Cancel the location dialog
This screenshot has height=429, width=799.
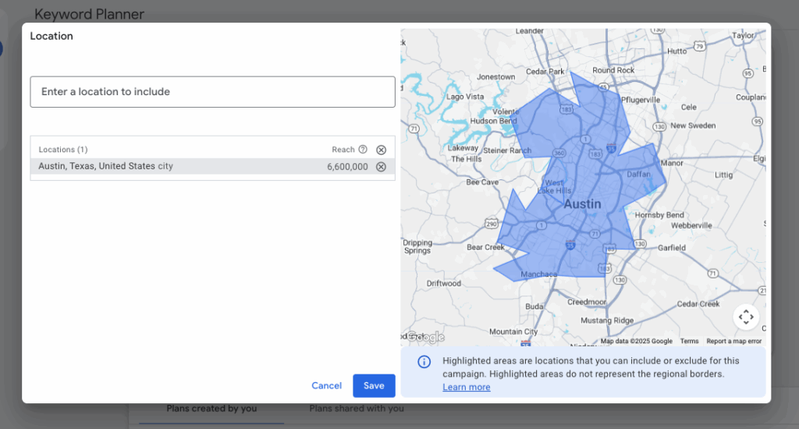point(326,385)
